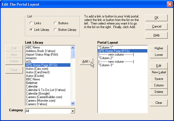Choose the Buttons radio option
174x121 pixels.
[56, 23]
